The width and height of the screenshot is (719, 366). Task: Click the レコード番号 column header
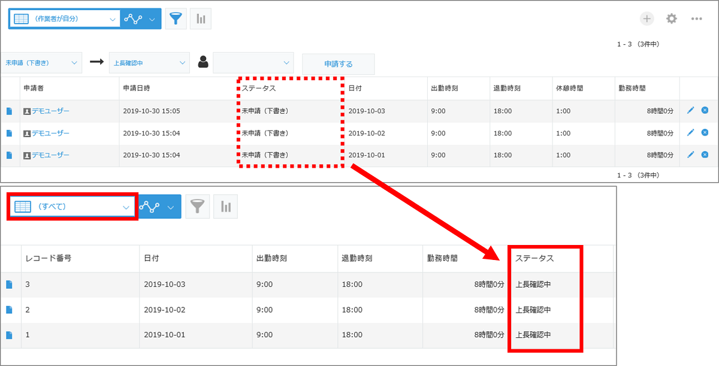(49, 258)
